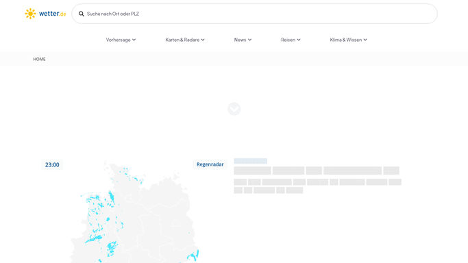Click the Reisen chevron arrow
Image resolution: width=468 pixels, height=263 pixels.
click(x=299, y=40)
